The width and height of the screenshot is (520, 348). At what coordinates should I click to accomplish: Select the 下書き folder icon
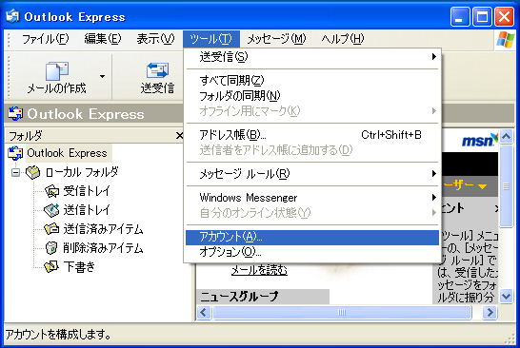coord(51,266)
